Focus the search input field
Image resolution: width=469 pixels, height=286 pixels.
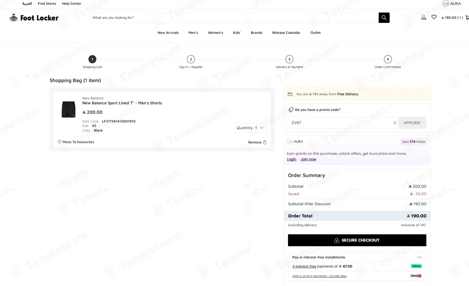tap(234, 18)
